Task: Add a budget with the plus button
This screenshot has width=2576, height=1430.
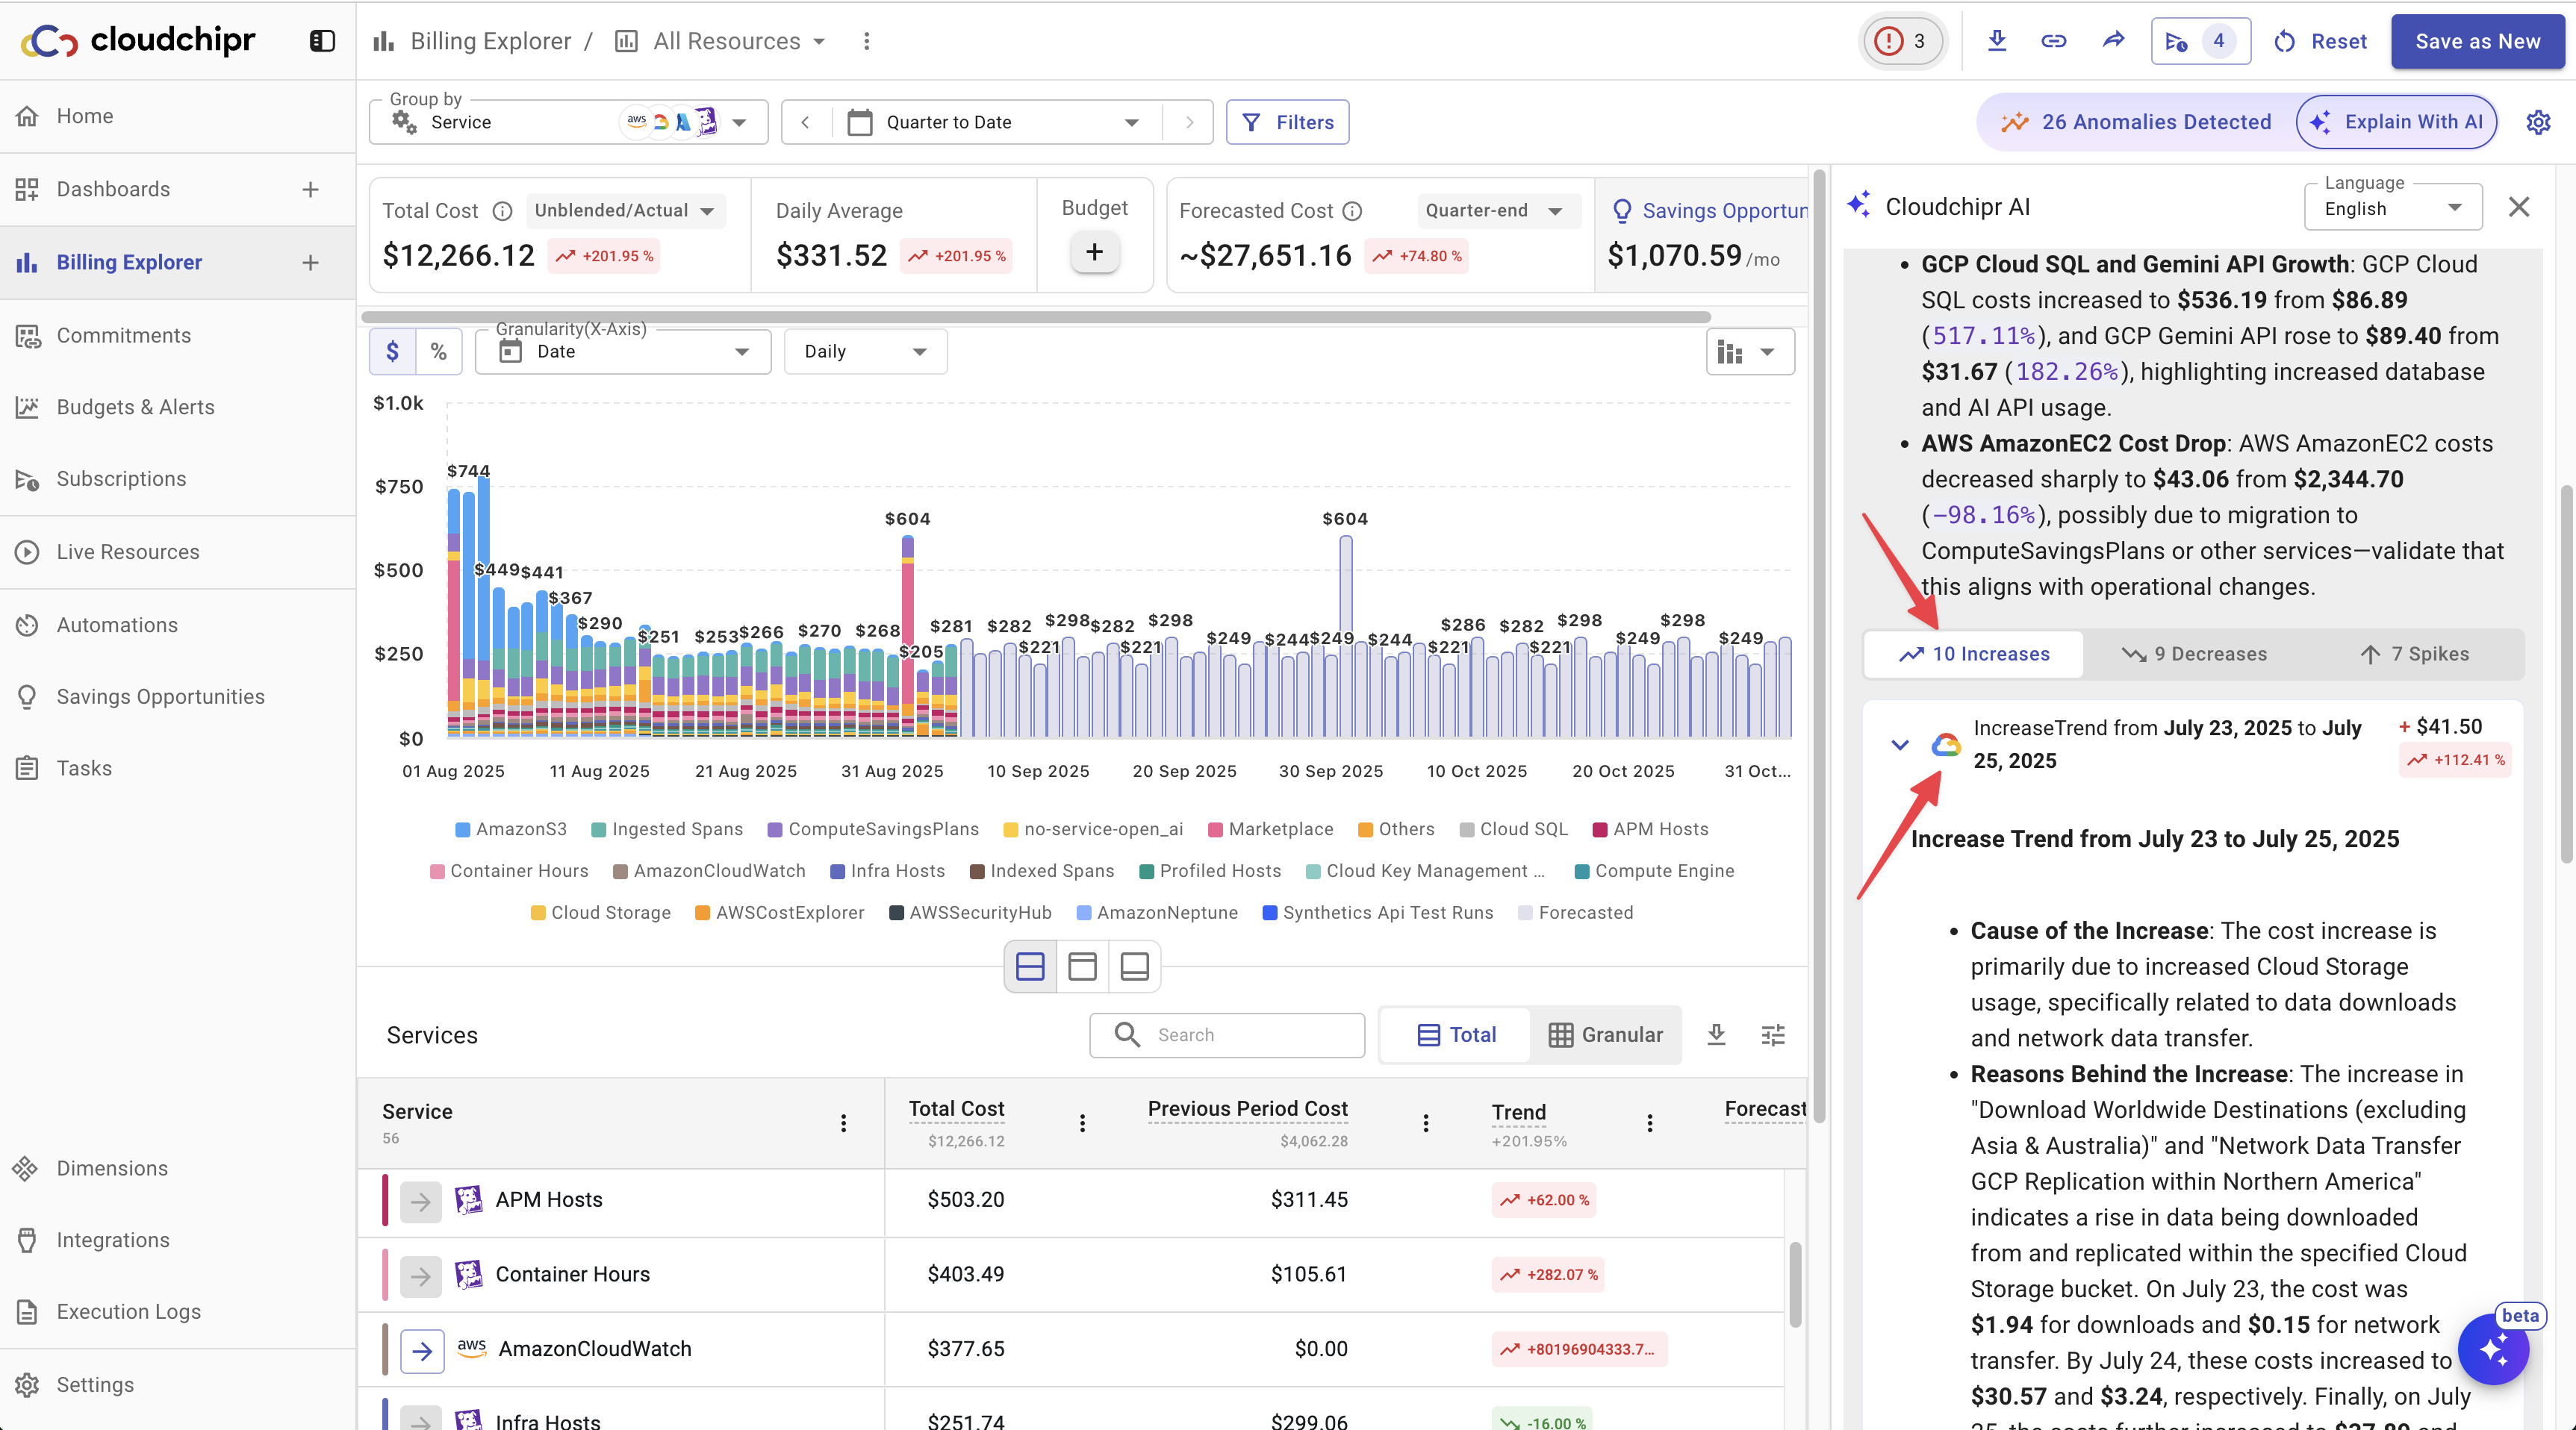Action: point(1094,253)
